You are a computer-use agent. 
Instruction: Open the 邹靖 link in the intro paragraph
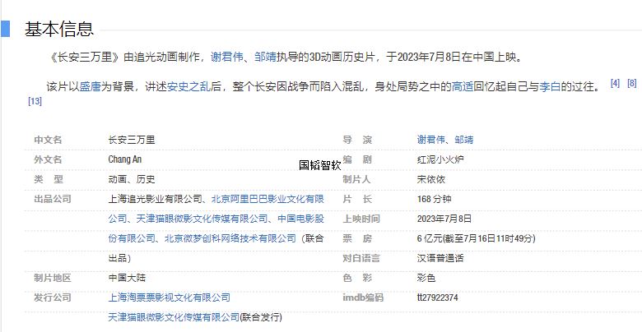point(265,57)
